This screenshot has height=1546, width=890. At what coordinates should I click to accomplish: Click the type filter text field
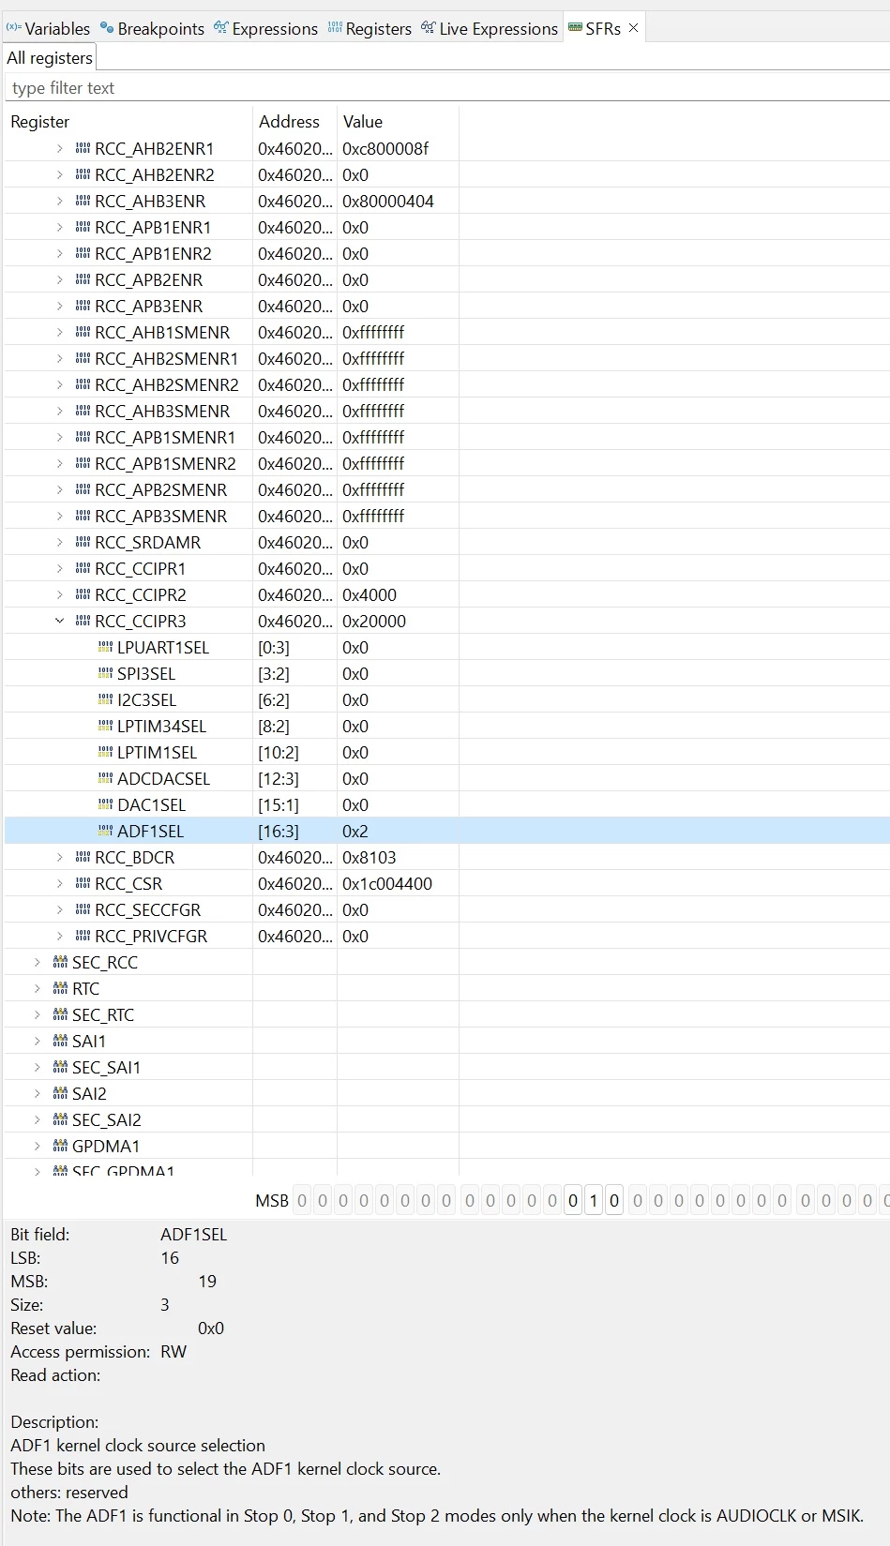446,88
